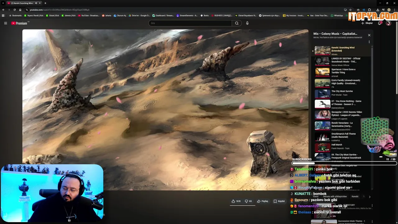Go back with browser back arrow
The width and height of the screenshot is (398, 224).
click(3, 10)
